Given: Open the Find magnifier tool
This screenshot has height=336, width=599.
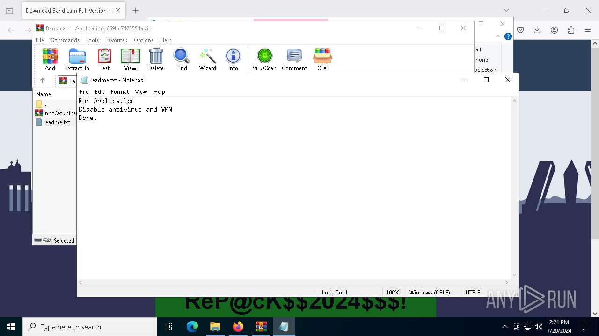Looking at the screenshot, I should [182, 59].
